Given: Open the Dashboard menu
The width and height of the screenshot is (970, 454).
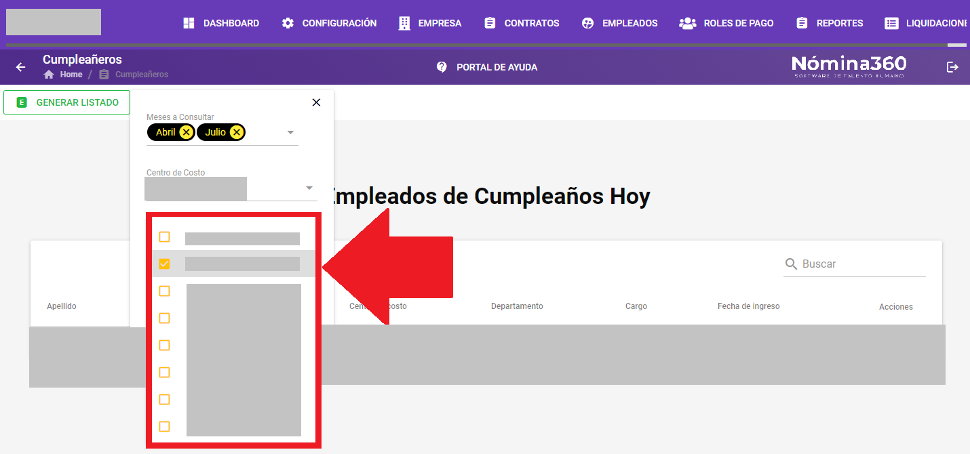Looking at the screenshot, I should [x=221, y=23].
